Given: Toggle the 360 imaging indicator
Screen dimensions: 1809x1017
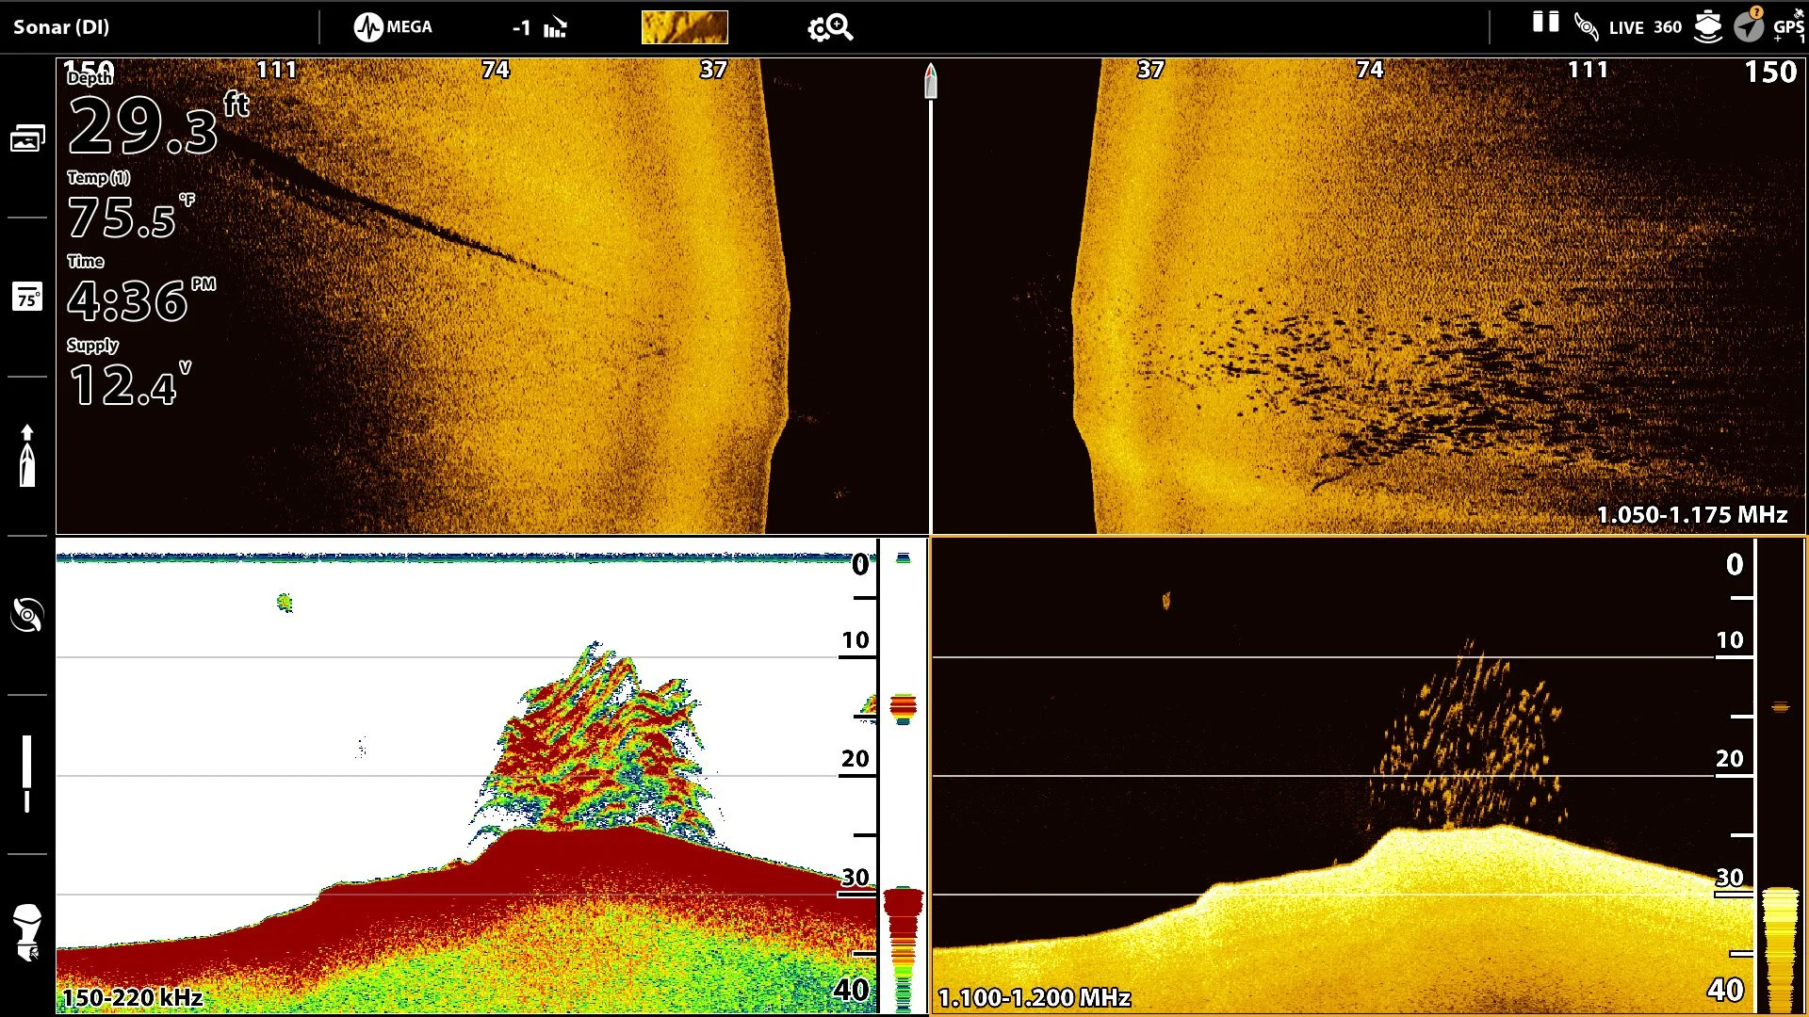Looking at the screenshot, I should click(1667, 27).
